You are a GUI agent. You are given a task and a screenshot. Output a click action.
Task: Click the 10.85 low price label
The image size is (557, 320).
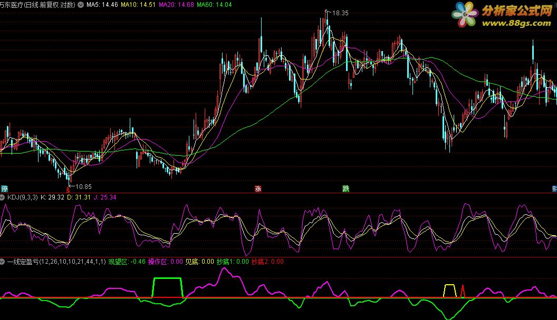pyautogui.click(x=83, y=187)
